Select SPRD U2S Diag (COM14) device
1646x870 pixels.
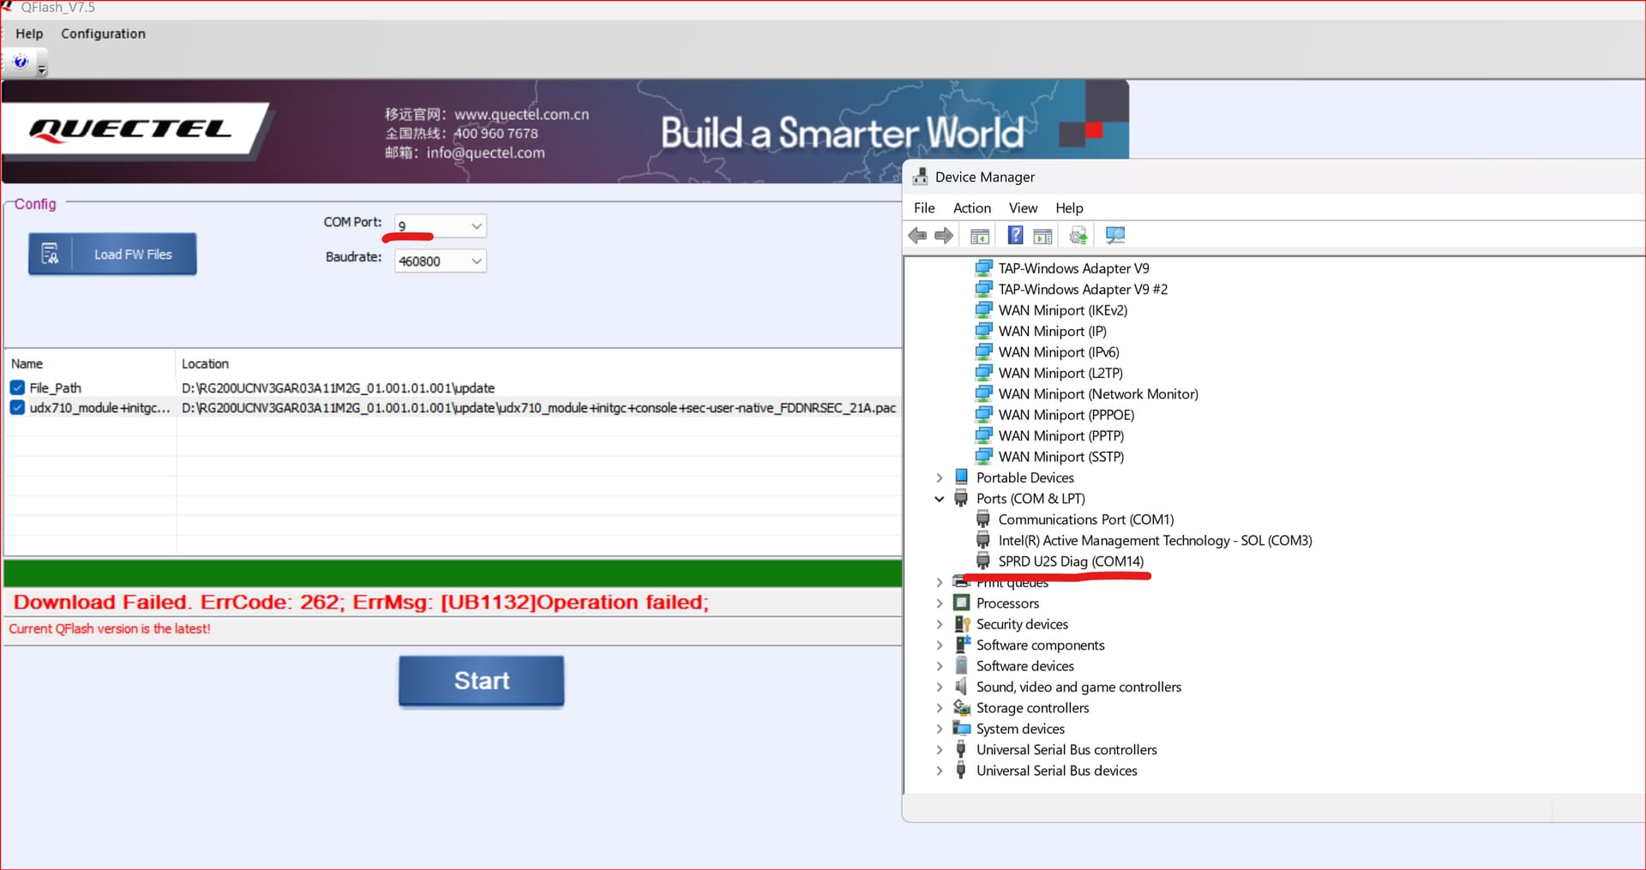click(x=1070, y=561)
